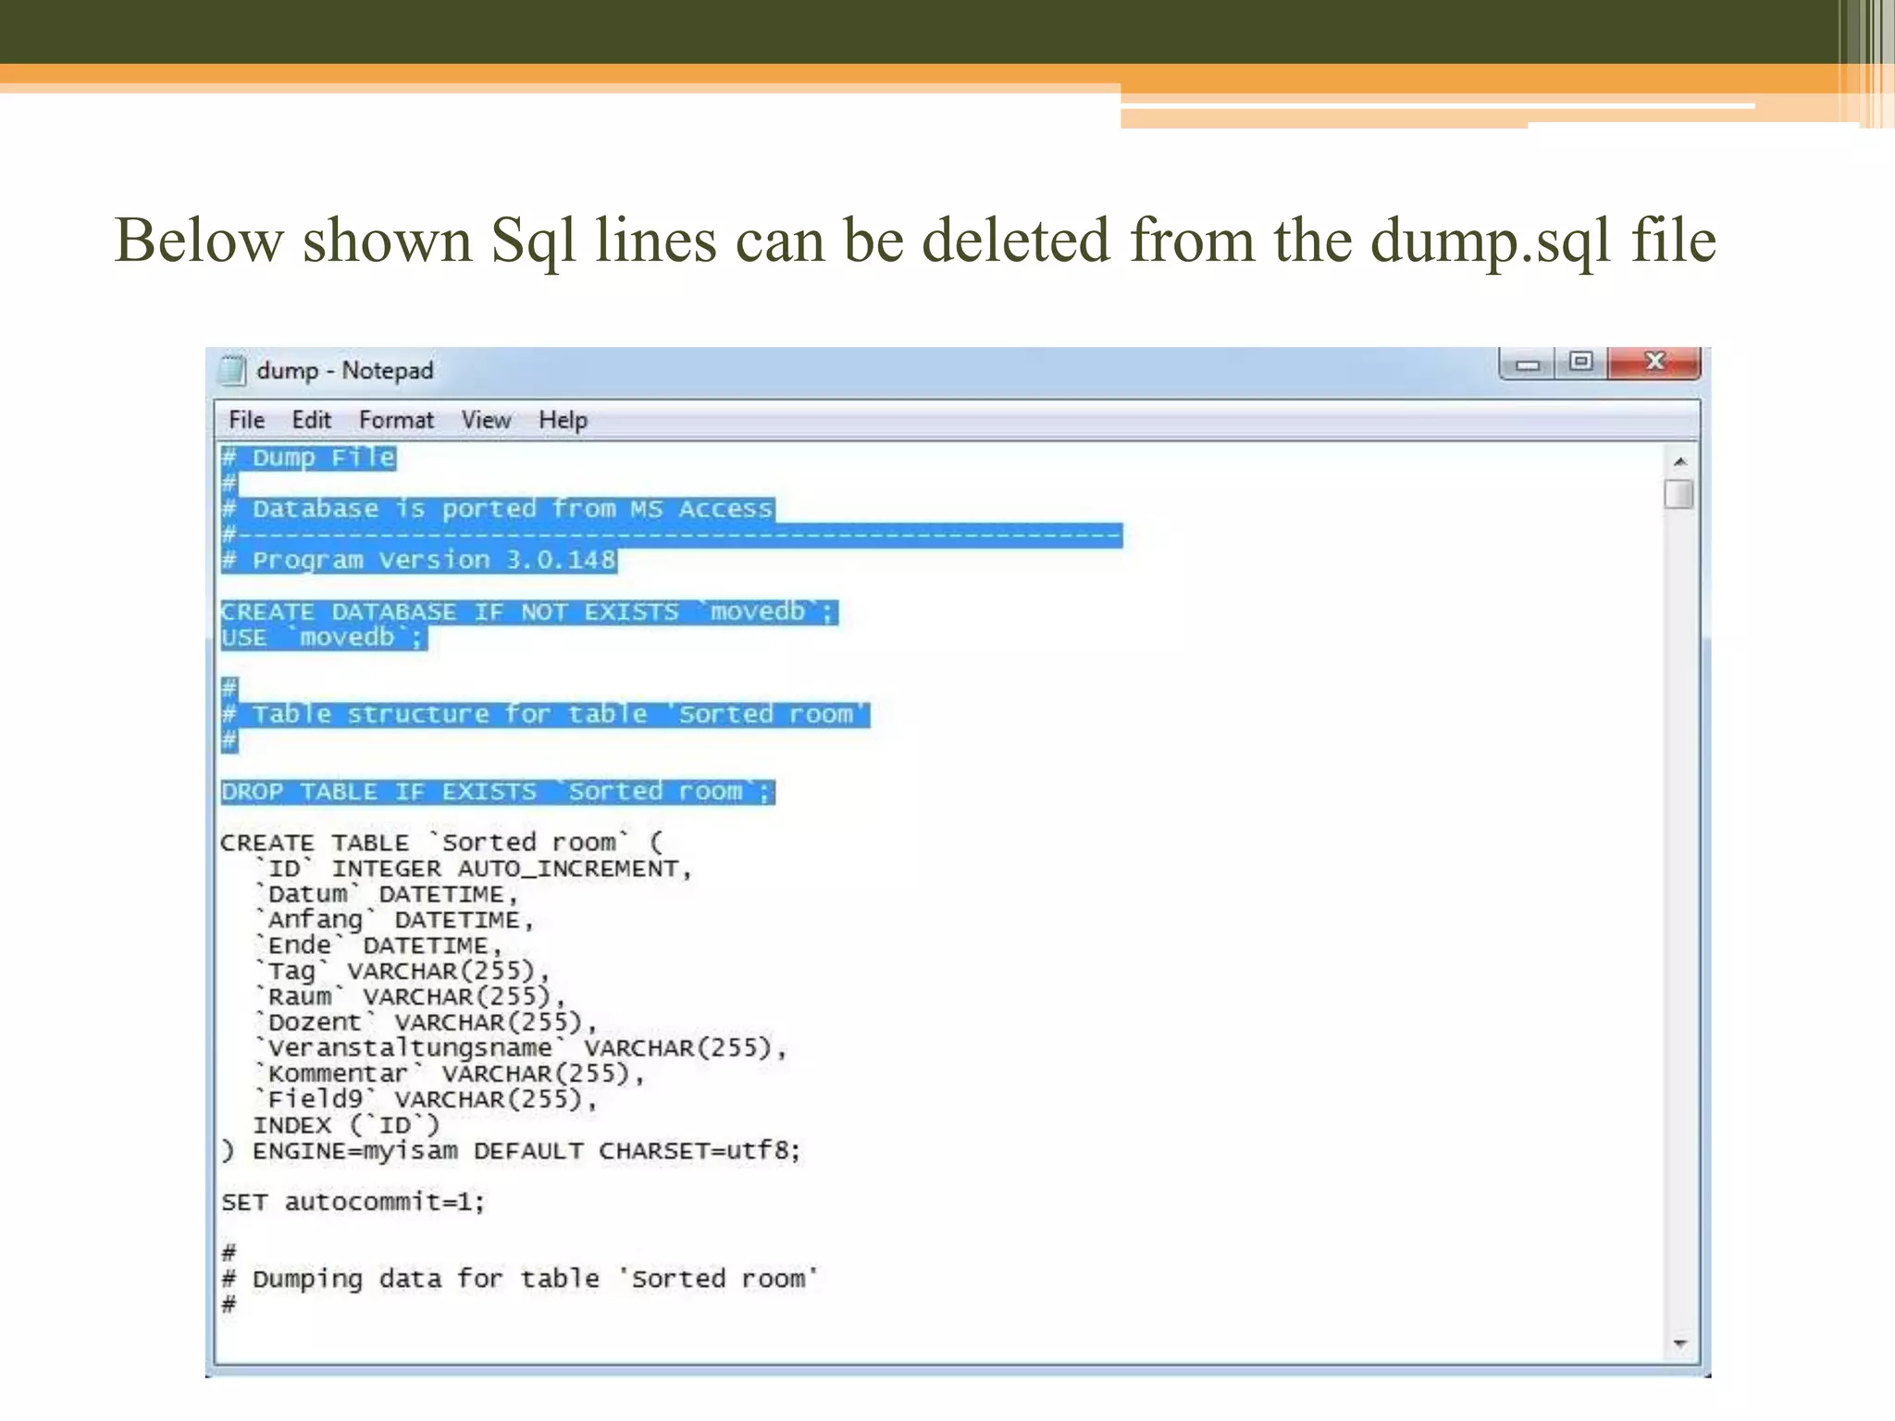Minimize the dump Notepad window
This screenshot has height=1421, width=1895.
tap(1528, 363)
